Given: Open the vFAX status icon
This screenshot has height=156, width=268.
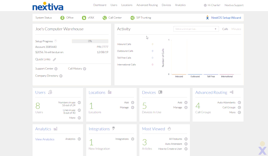Looking at the screenshot, I should [x=84, y=18].
